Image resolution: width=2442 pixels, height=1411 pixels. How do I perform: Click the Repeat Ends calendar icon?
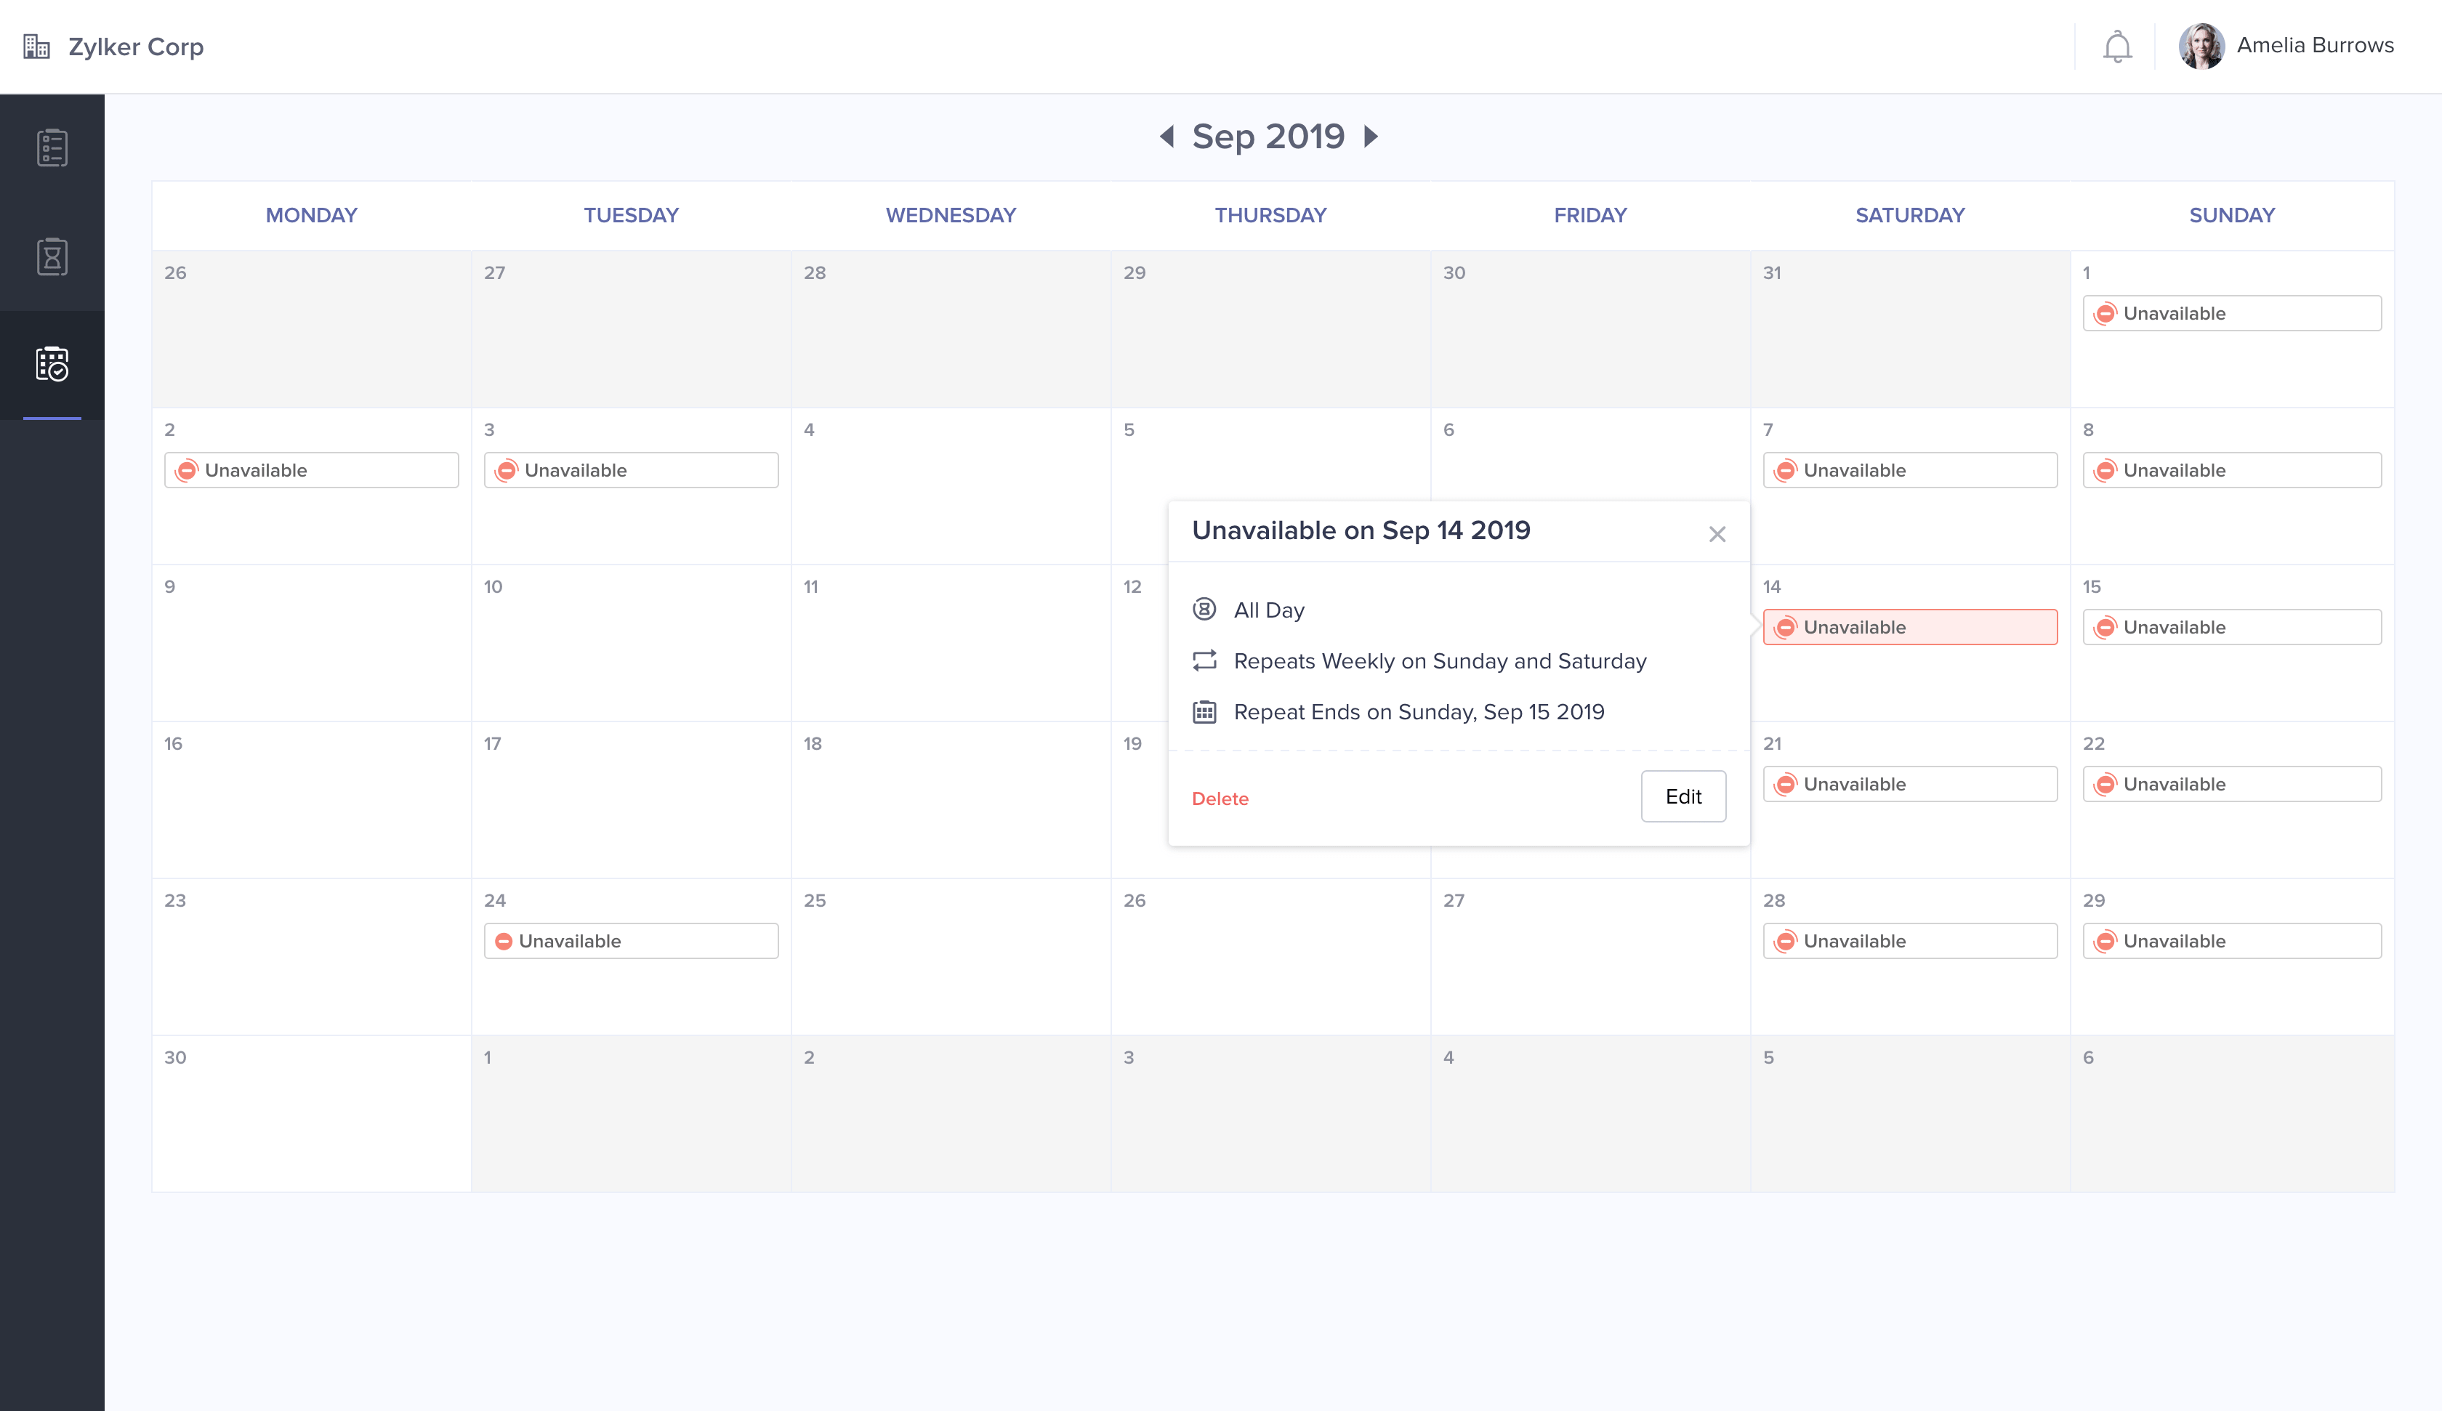(1204, 712)
